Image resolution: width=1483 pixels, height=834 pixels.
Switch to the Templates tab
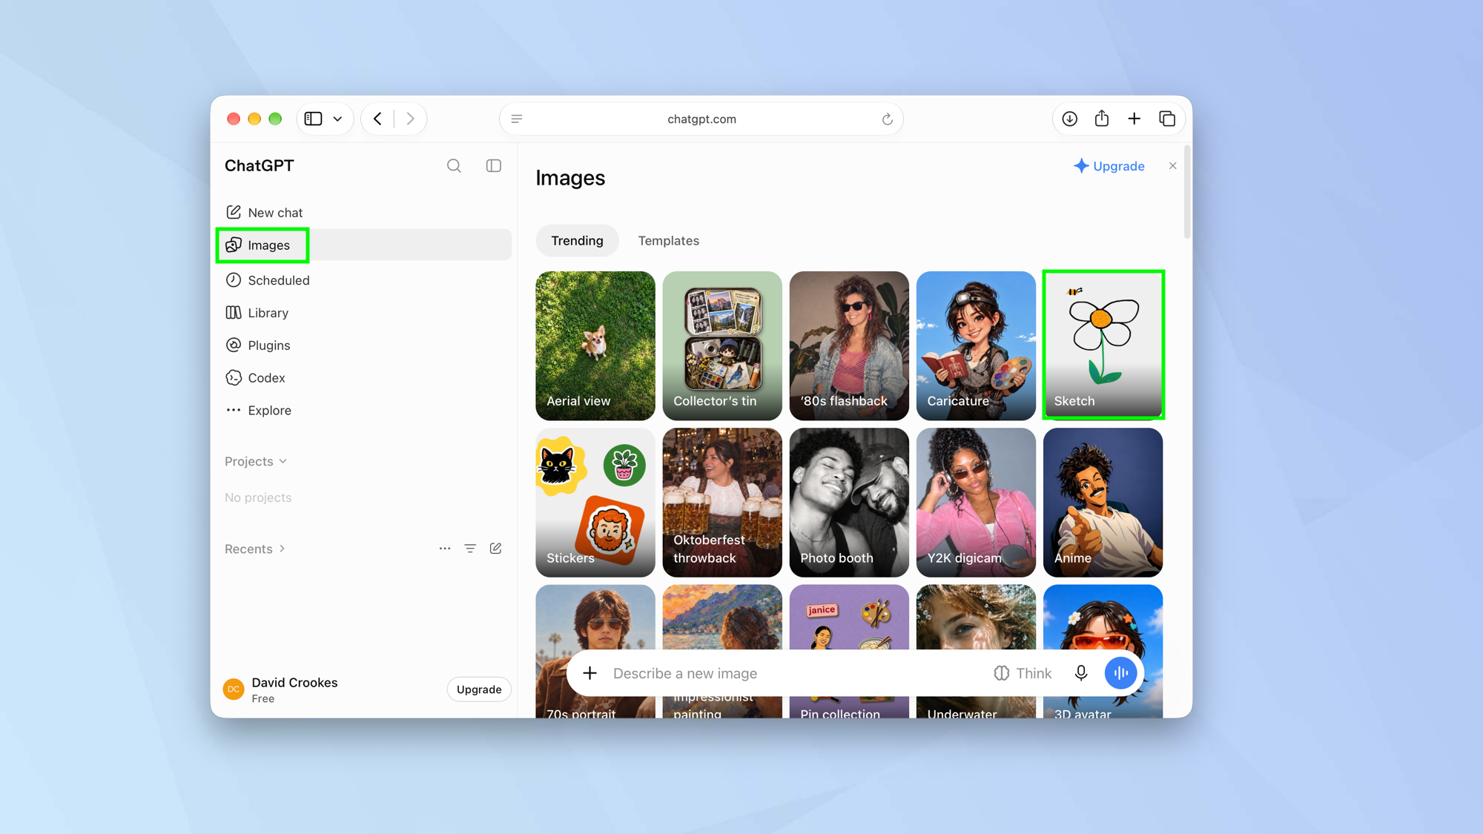[669, 241]
